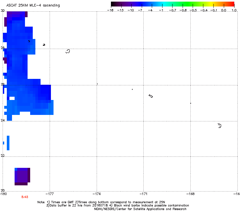Click the latitude label '30'
The height and width of the screenshot is (211, 240).
(x=3, y=11)
